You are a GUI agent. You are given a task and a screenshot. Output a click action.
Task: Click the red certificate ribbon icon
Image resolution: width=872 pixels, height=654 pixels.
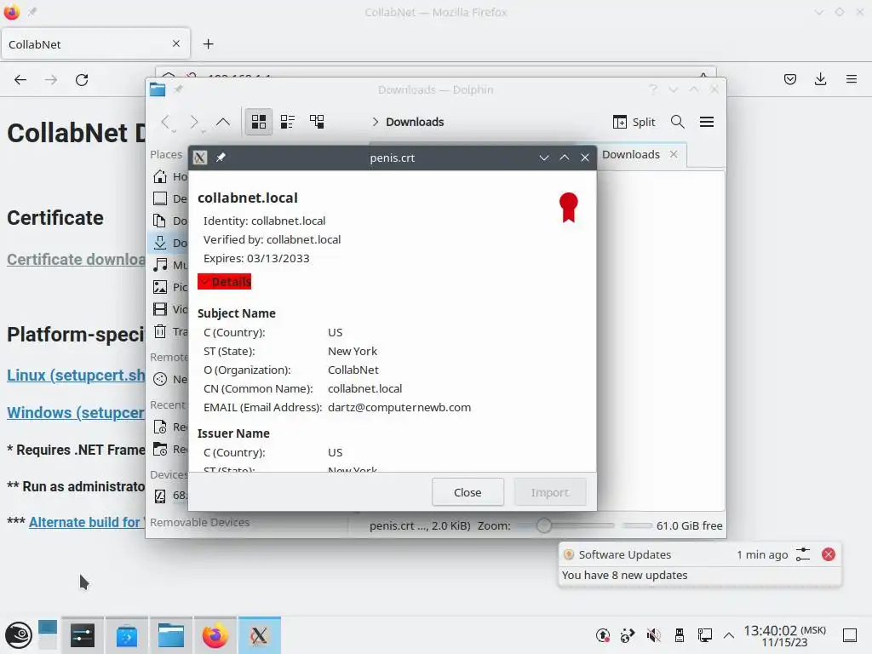(x=568, y=208)
